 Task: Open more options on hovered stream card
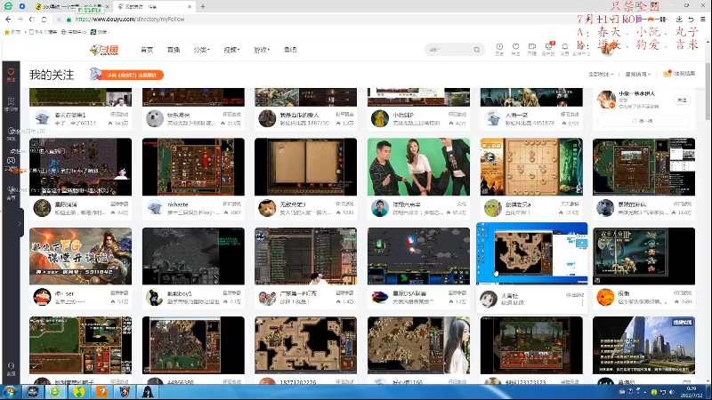(582, 302)
